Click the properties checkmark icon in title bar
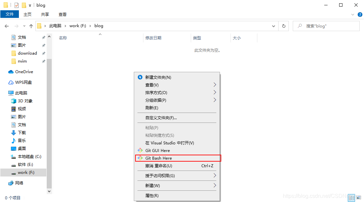364x202 pixels. click(17, 5)
